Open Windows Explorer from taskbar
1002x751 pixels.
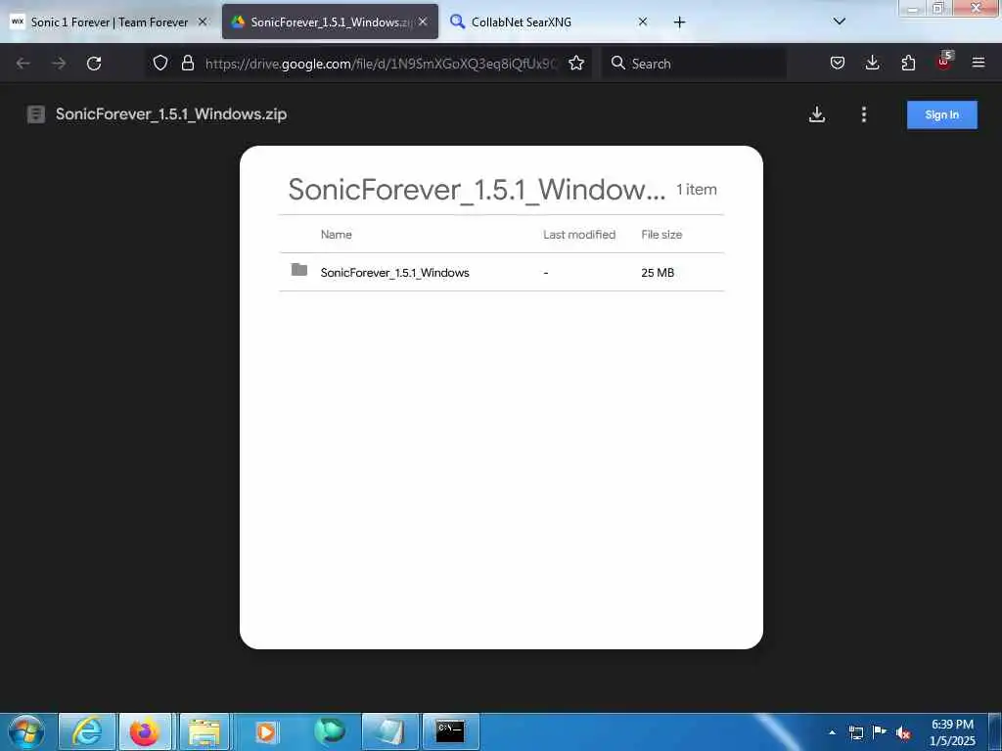pos(204,731)
